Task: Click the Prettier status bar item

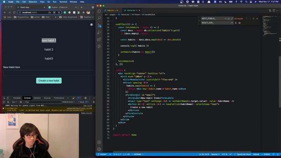Action: pos(266,154)
